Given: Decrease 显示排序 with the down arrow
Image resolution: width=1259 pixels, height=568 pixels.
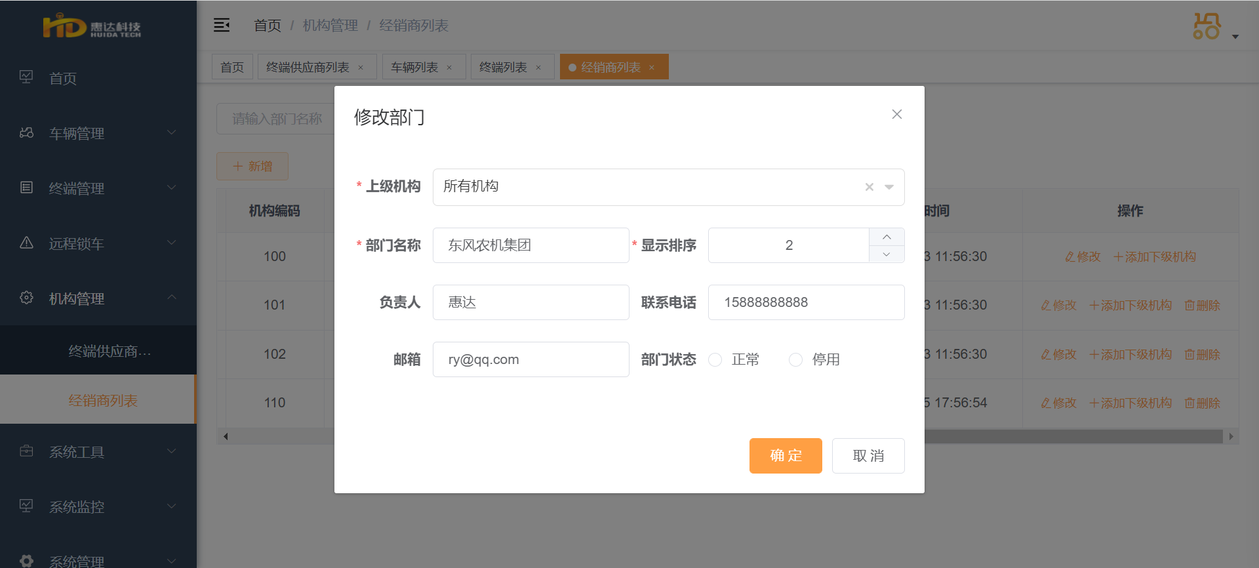Looking at the screenshot, I should pos(887,254).
